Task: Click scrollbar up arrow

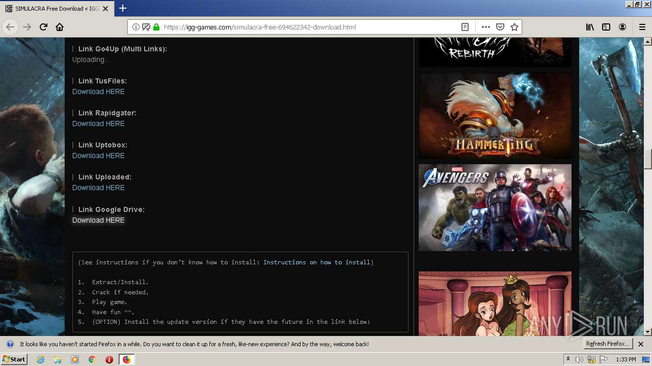Action: point(648,42)
